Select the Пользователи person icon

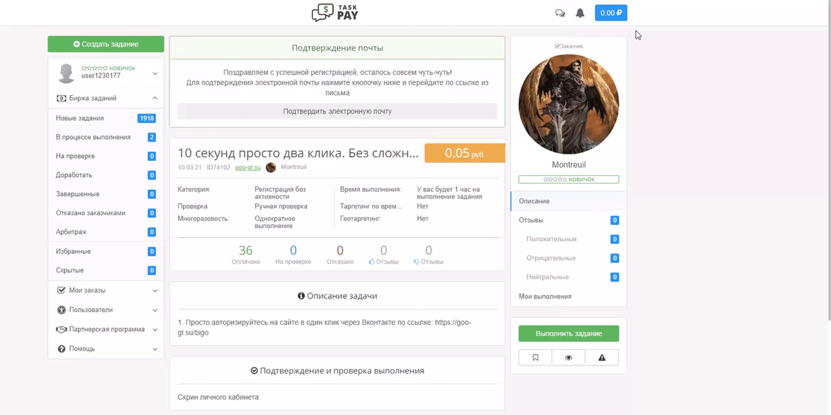pos(62,310)
